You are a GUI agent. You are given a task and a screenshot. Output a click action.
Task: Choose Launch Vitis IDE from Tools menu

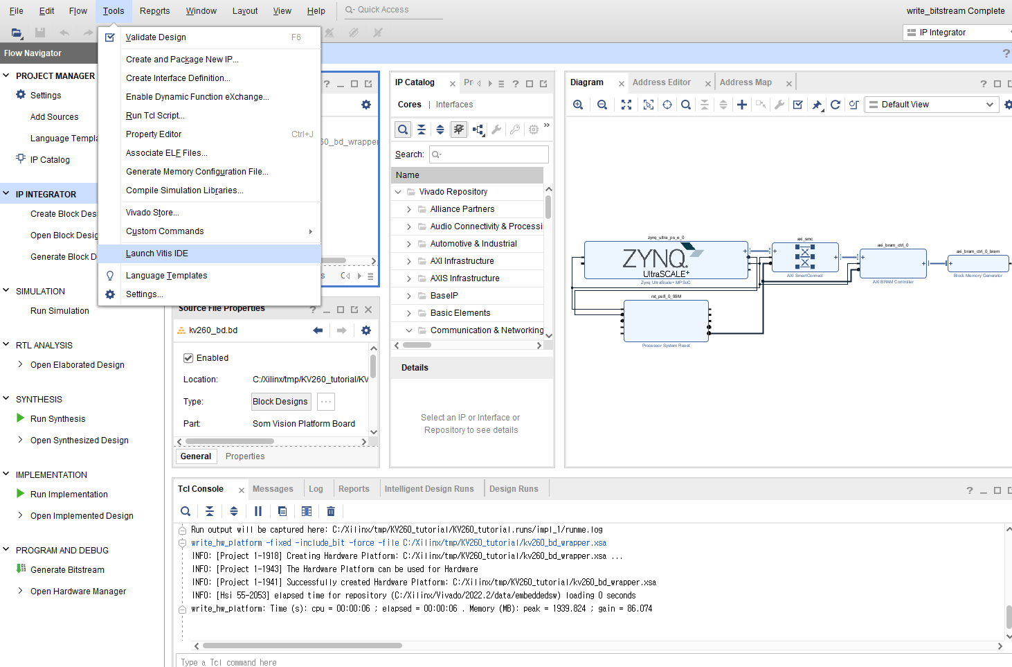tap(209, 254)
